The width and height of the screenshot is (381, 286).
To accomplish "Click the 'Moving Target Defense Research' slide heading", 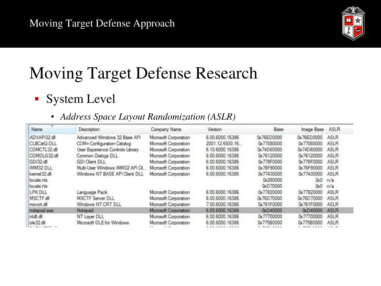I will [143, 73].
